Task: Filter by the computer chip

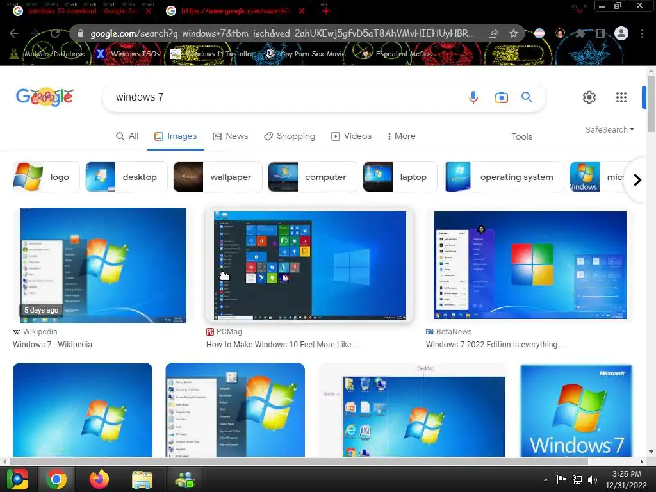Action: [x=313, y=177]
